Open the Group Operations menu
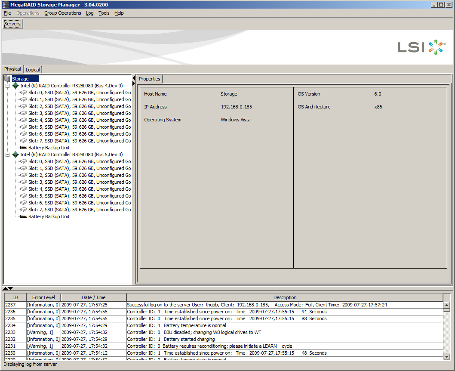 (x=62, y=13)
